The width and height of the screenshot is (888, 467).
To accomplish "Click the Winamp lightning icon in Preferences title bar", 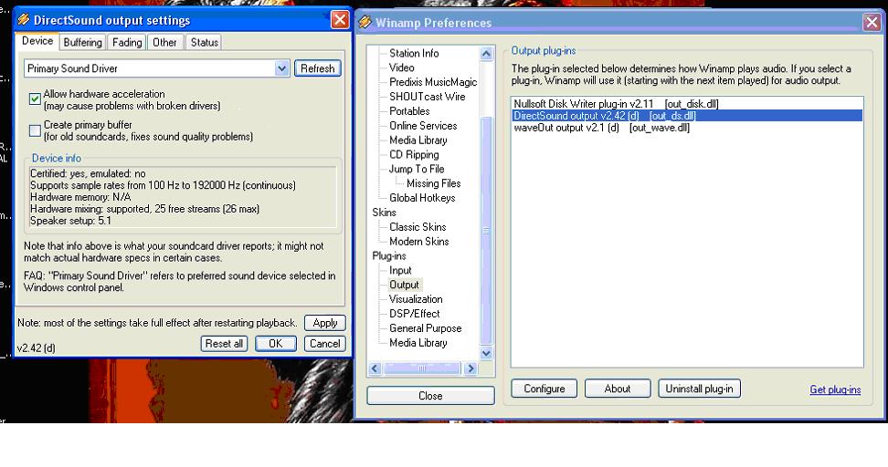I will pyautogui.click(x=365, y=23).
